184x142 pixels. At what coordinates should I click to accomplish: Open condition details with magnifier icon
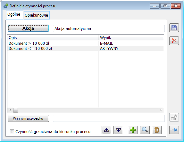pyautogui.click(x=145, y=130)
